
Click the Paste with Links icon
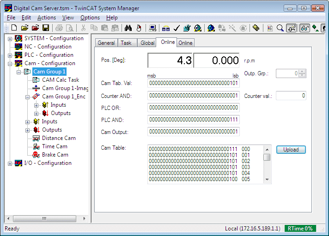click(115, 28)
